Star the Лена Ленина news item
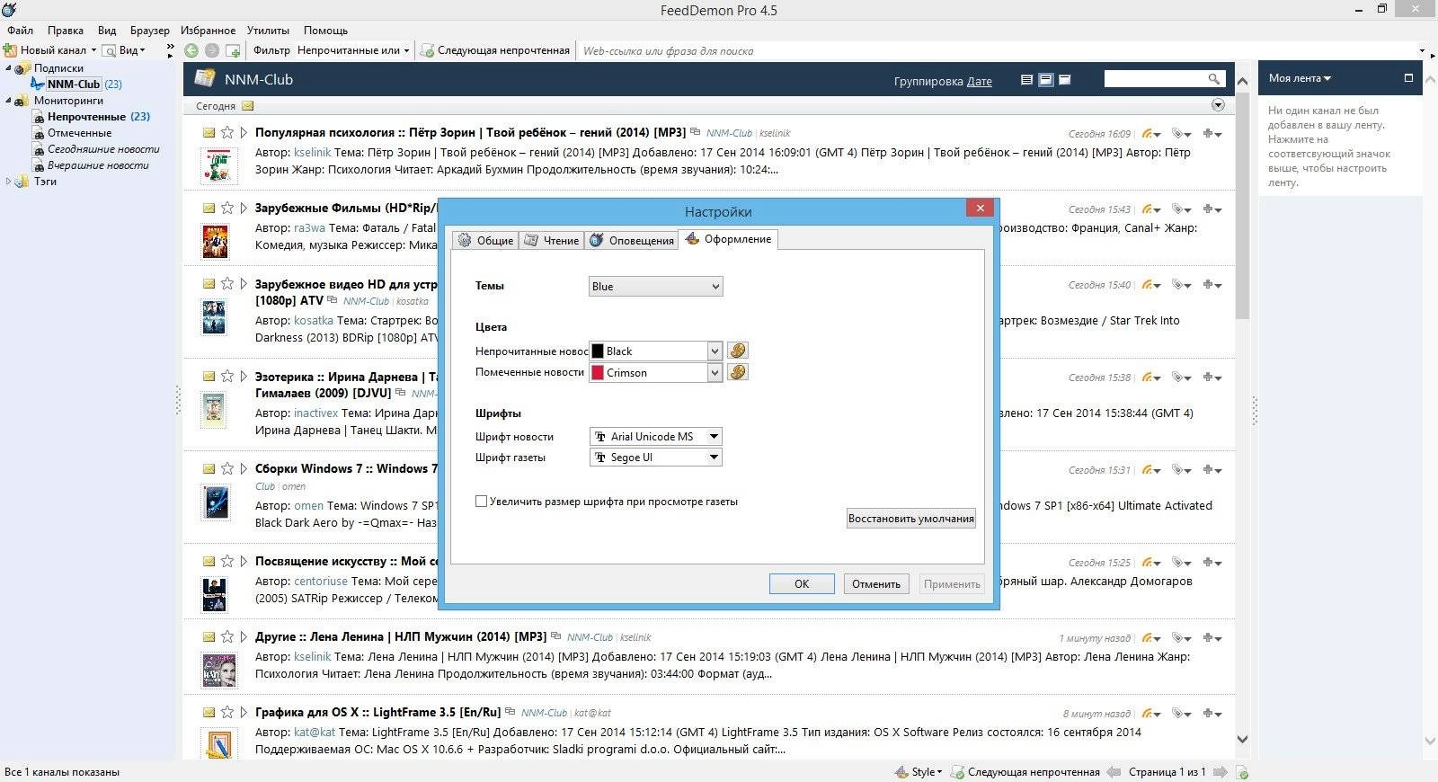 point(227,636)
